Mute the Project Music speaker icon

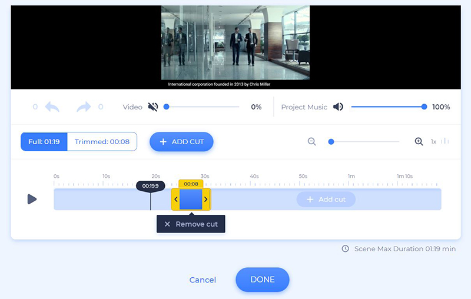338,107
